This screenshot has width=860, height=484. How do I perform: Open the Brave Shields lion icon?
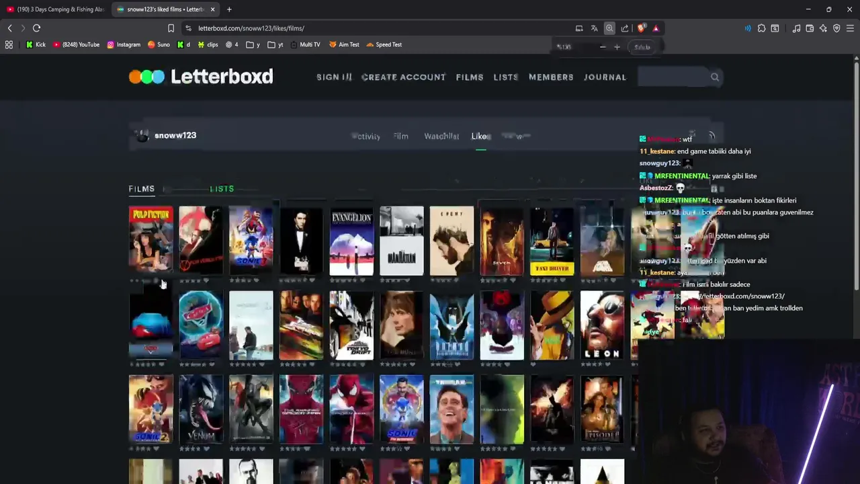(x=641, y=28)
